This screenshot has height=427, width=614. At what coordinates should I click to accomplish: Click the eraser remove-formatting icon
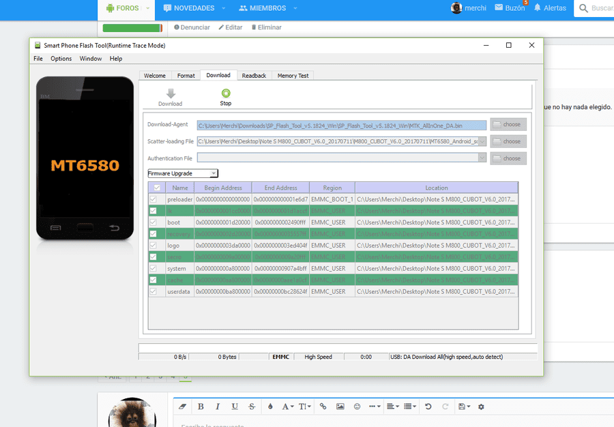pos(182,407)
